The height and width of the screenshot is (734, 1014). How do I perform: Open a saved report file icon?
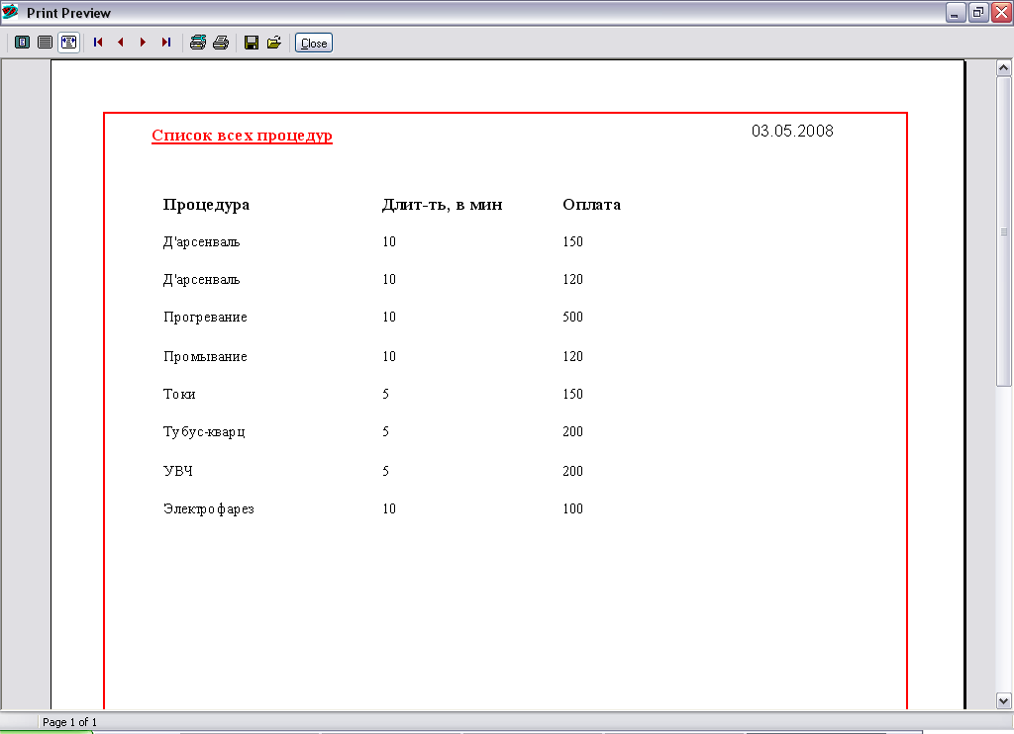click(274, 43)
